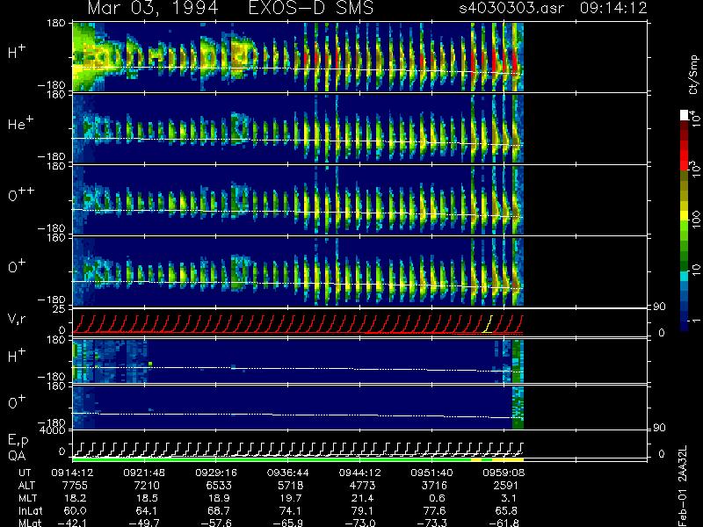
Task: Click the InLat value '64.1'
Action: click(147, 511)
